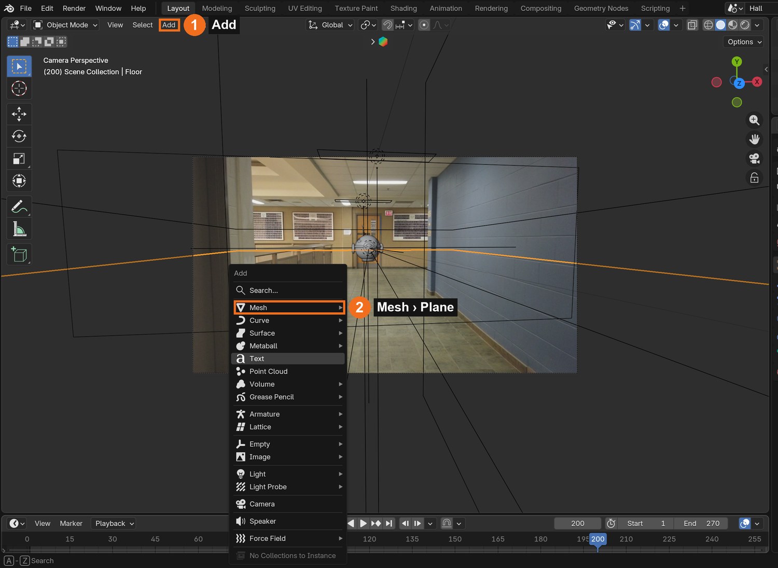The width and height of the screenshot is (778, 568).
Task: Click the timeline playhead at frame 200
Action: 598,539
